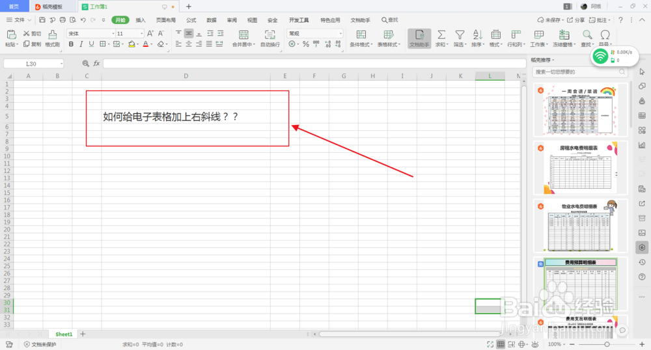Switch to the 开发工具 Developer tab
651x350 pixels.
coord(299,20)
